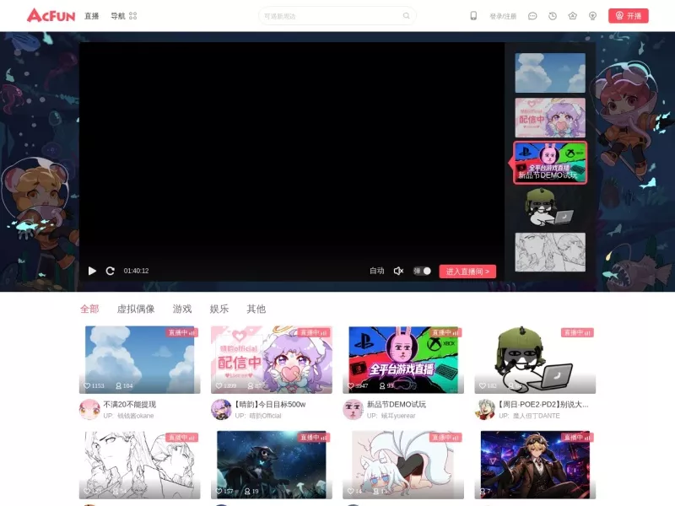
Task: Click 直播中 badge on helmet cat card
Action: [577, 332]
